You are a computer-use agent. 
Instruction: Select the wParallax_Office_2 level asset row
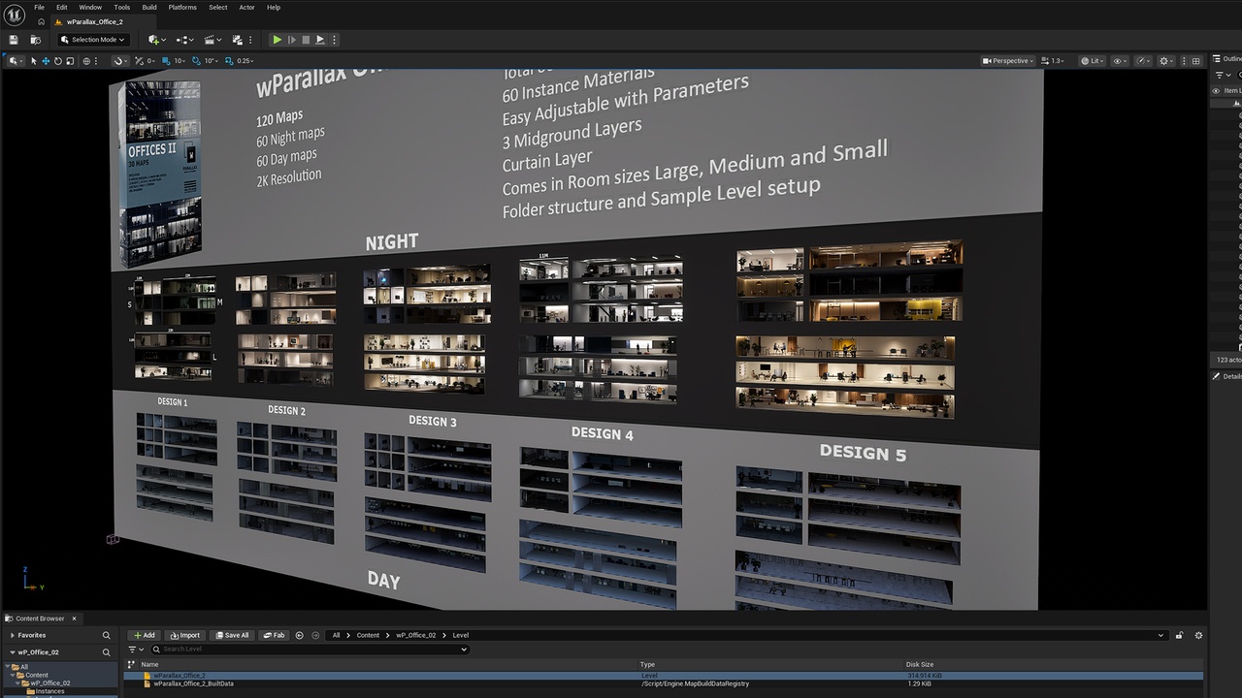coord(663,675)
